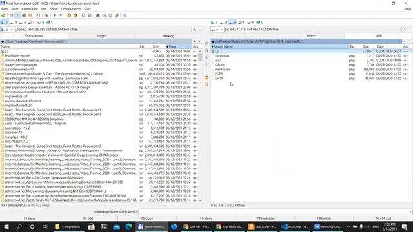Select drive c button in right panel

coord(214,23)
